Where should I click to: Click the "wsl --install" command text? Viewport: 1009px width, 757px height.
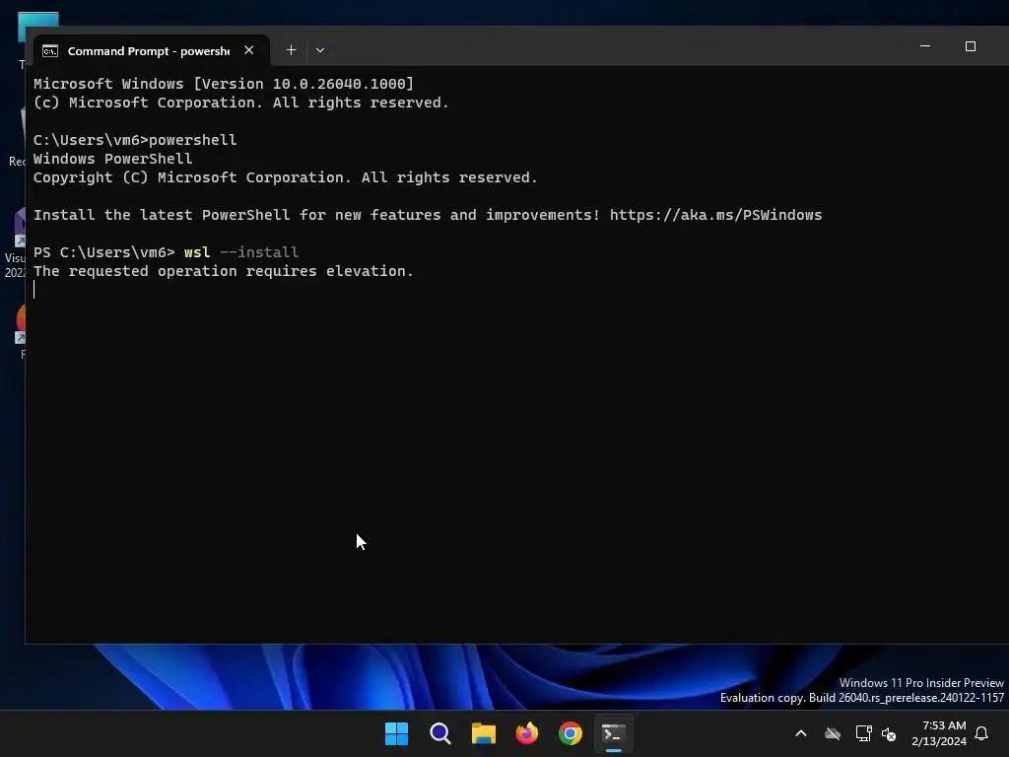tap(241, 252)
